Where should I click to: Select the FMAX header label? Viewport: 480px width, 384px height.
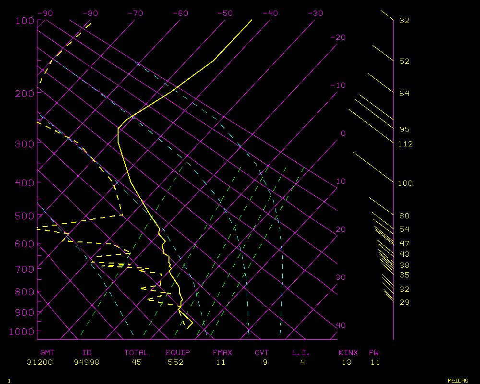click(222, 353)
